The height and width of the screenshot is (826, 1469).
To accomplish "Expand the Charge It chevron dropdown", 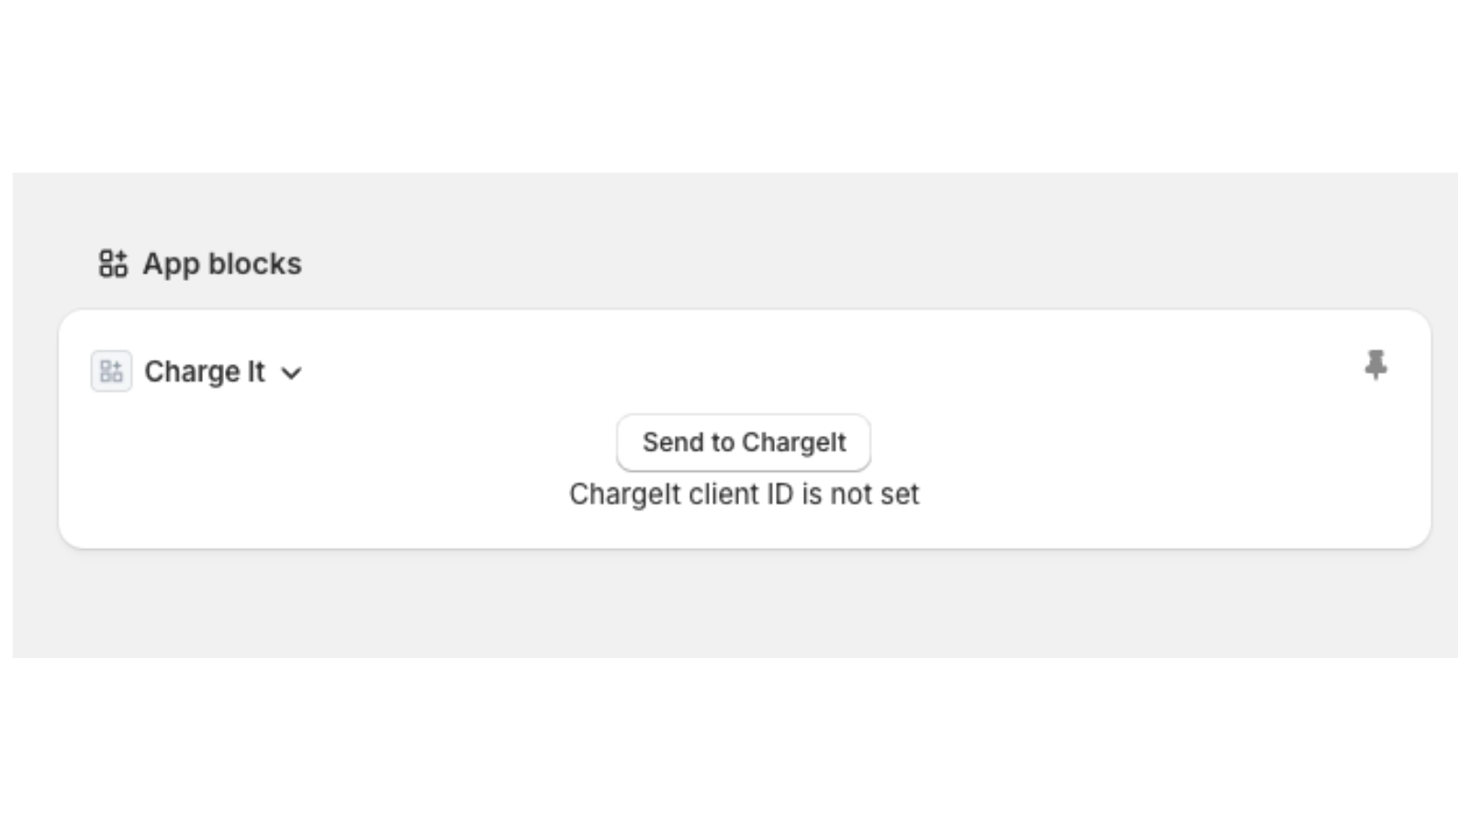I will coord(291,373).
